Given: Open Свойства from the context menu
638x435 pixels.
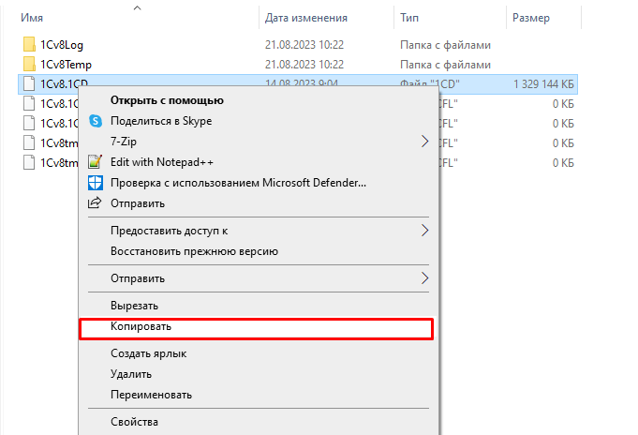Looking at the screenshot, I should tap(134, 422).
